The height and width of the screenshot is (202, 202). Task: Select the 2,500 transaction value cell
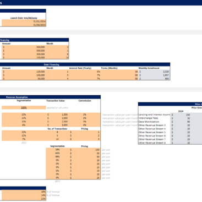57,122
